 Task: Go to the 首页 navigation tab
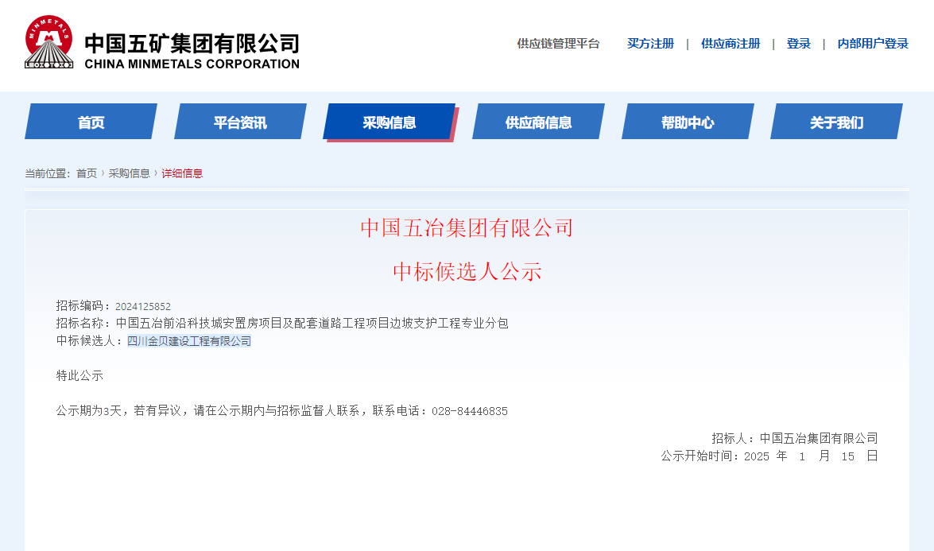coord(91,122)
